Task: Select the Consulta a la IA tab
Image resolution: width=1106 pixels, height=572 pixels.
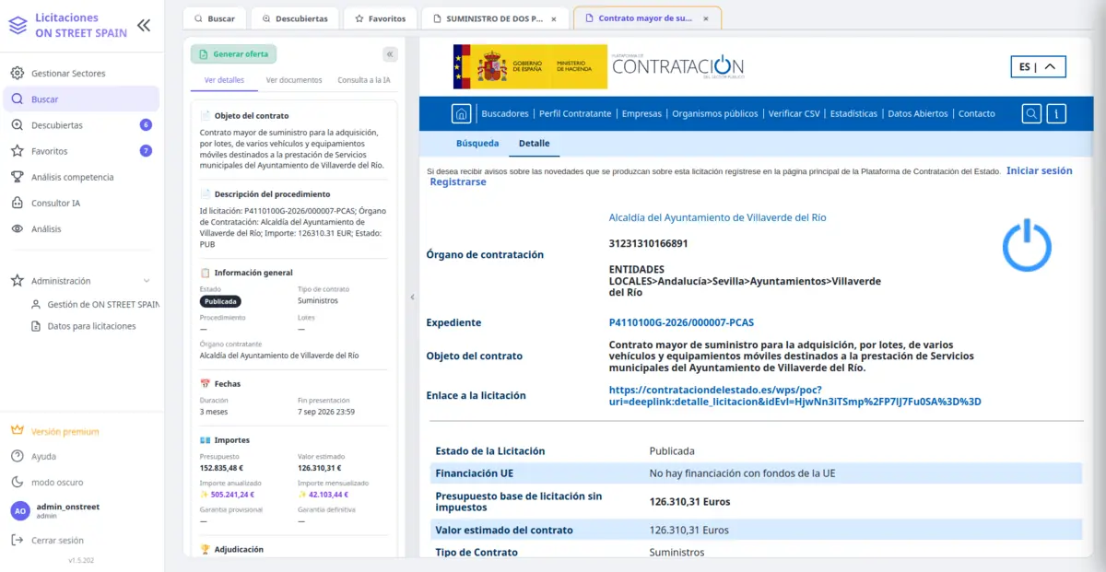Action: pyautogui.click(x=363, y=80)
